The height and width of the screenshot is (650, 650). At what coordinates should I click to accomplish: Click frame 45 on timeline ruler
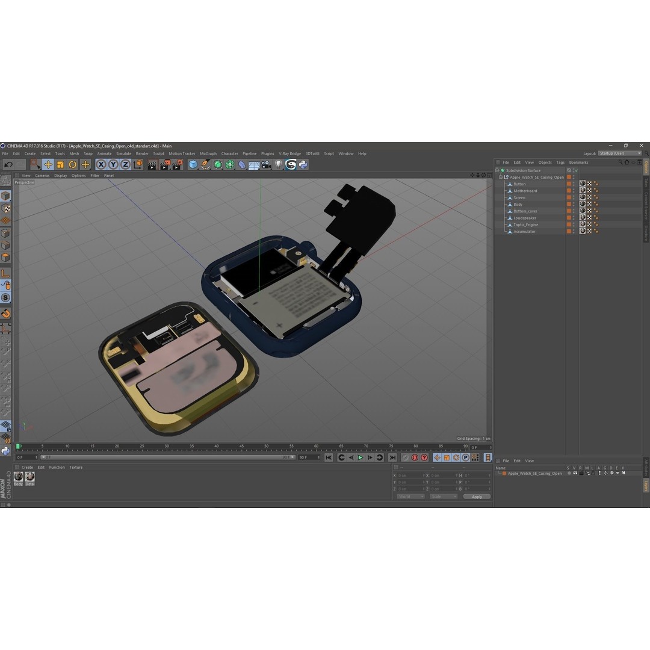coord(241,447)
